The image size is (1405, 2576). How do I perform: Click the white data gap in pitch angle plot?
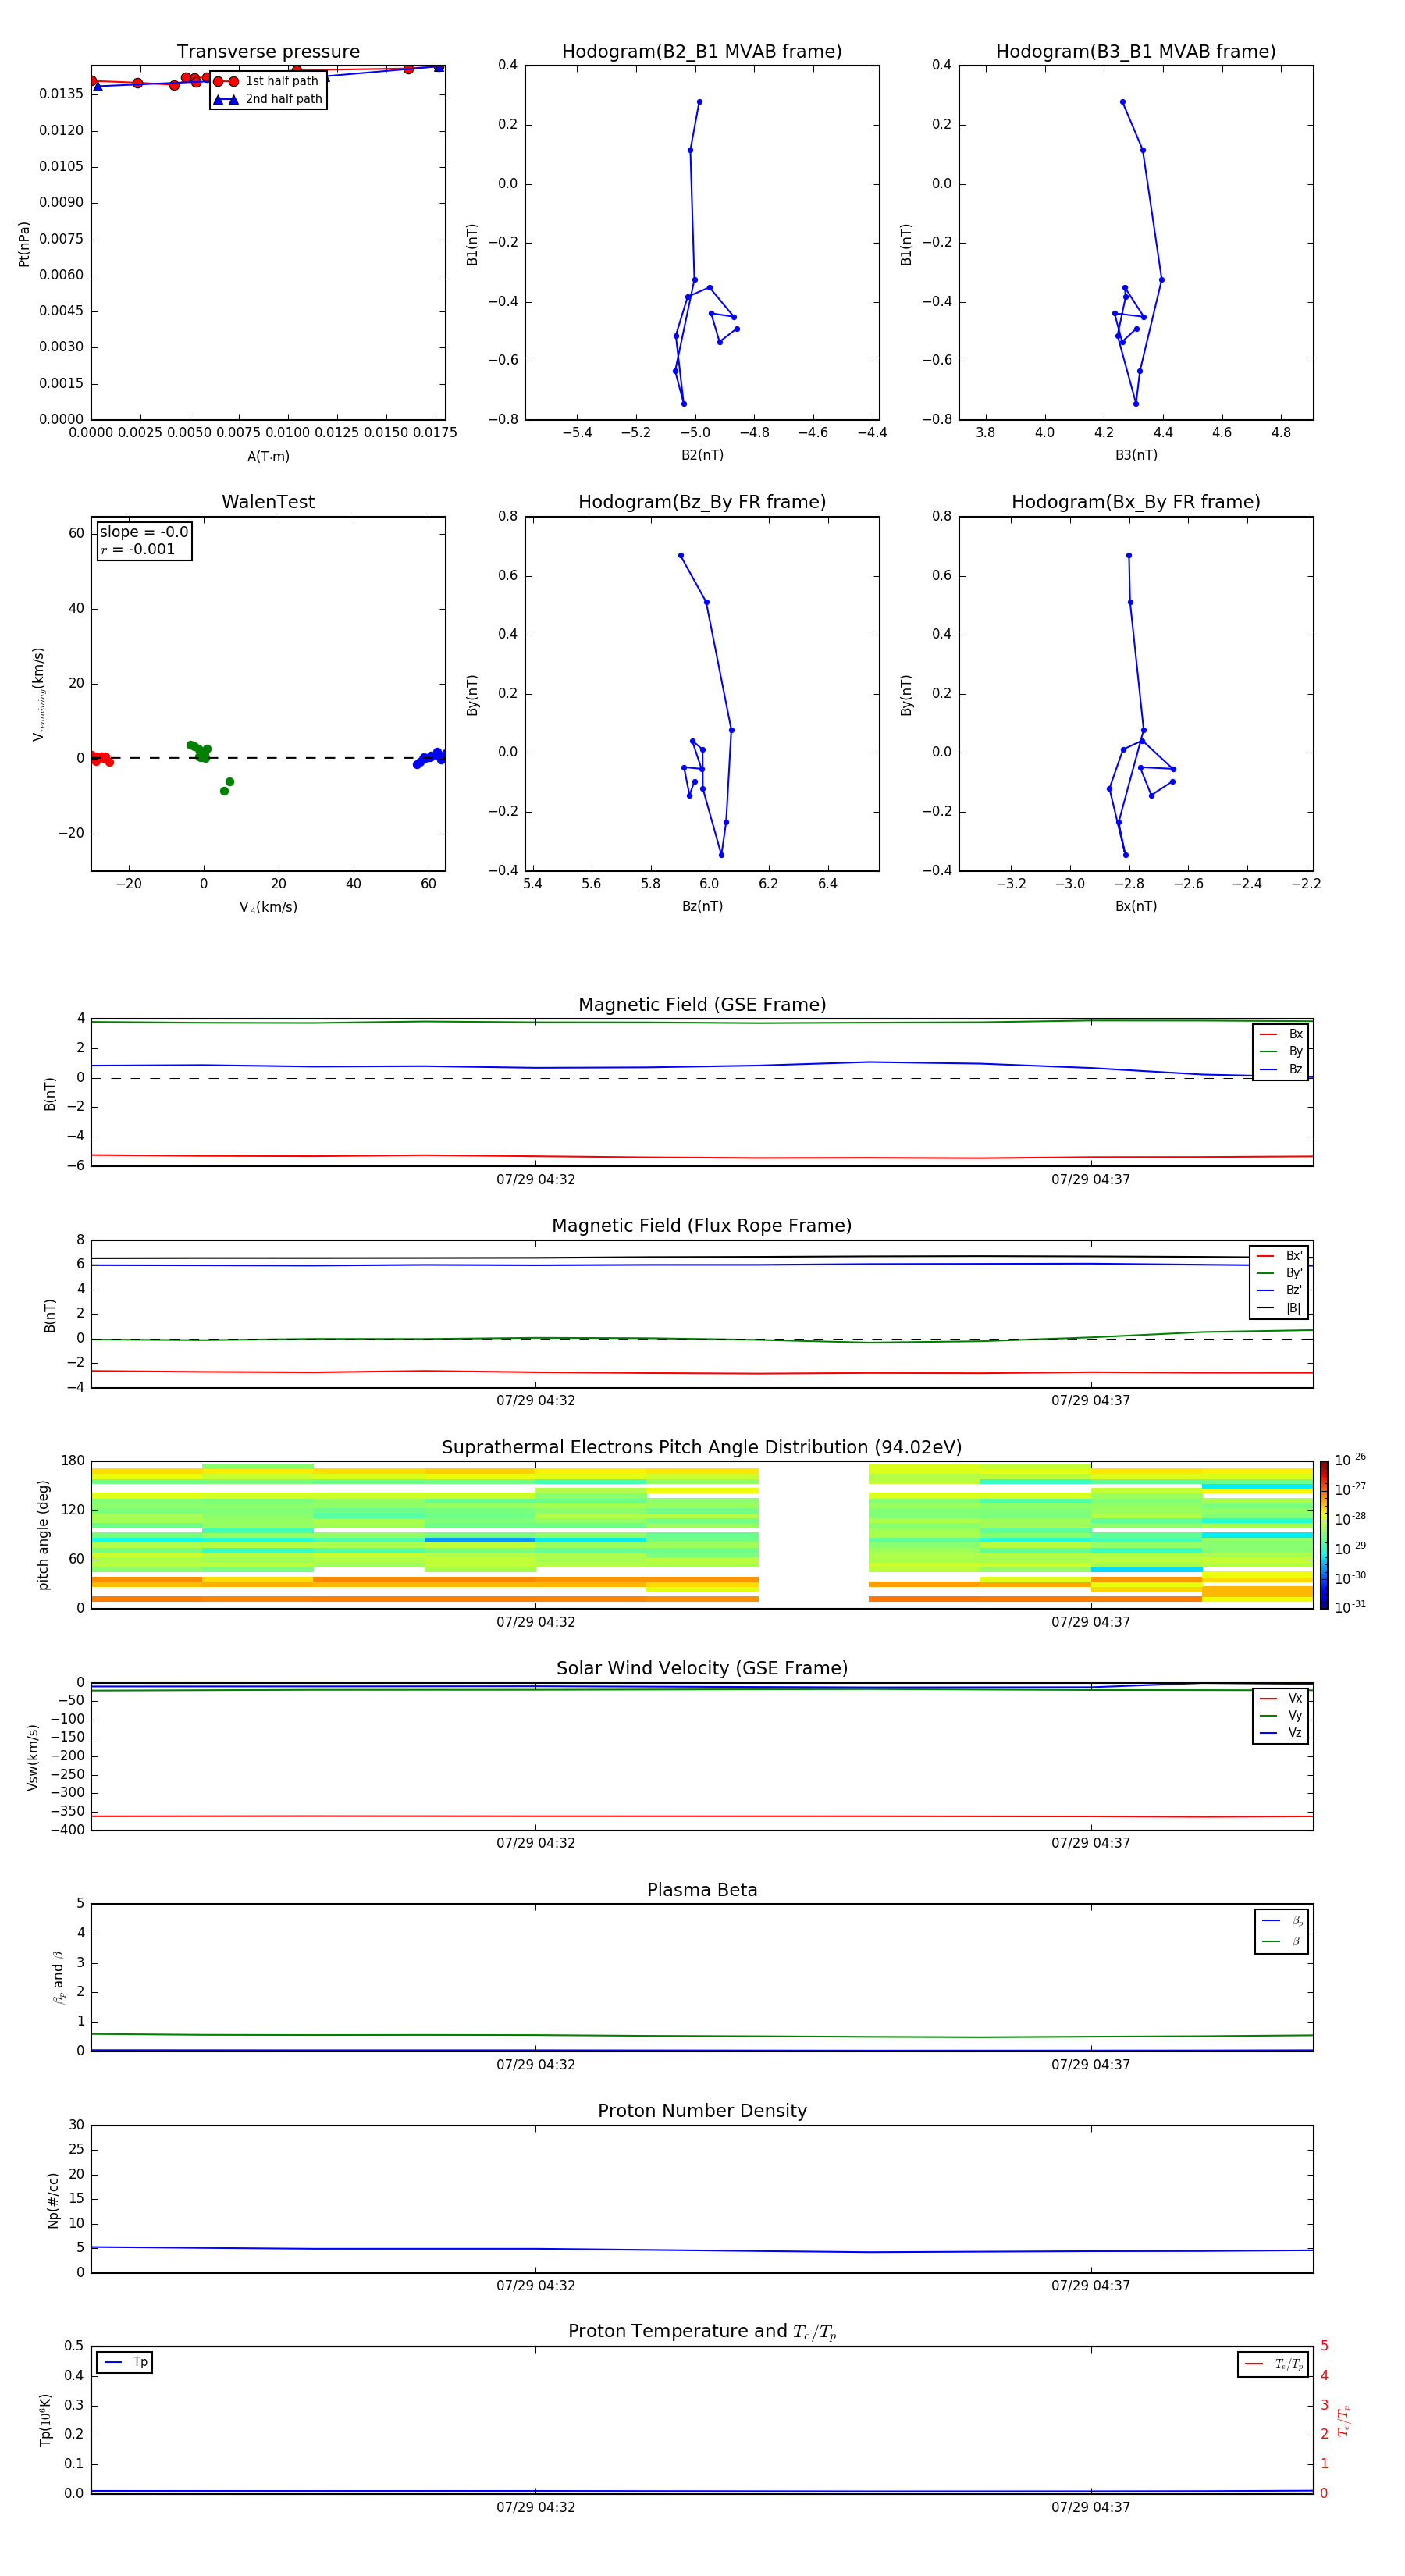point(813,1535)
